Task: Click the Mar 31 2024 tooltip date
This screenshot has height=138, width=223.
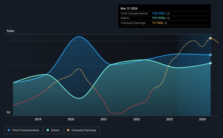Action: point(129,8)
